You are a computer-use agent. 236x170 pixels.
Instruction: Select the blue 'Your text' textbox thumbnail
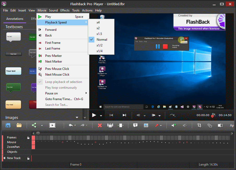pos(13,71)
